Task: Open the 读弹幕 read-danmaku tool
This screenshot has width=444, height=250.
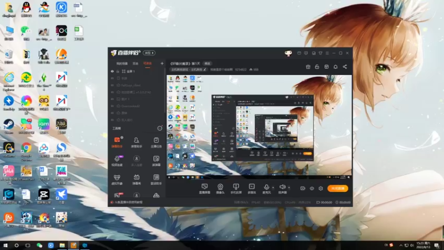Action: (156, 161)
